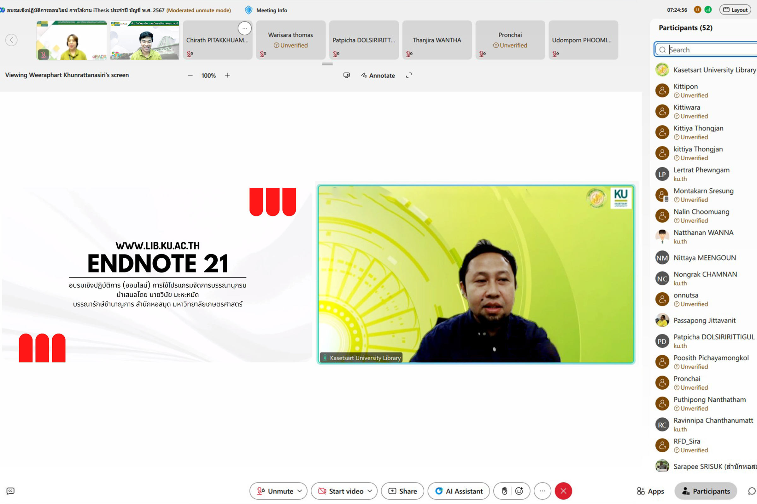Select Puthipong Nanthatham in participants list
757x504 pixels.
coord(706,404)
